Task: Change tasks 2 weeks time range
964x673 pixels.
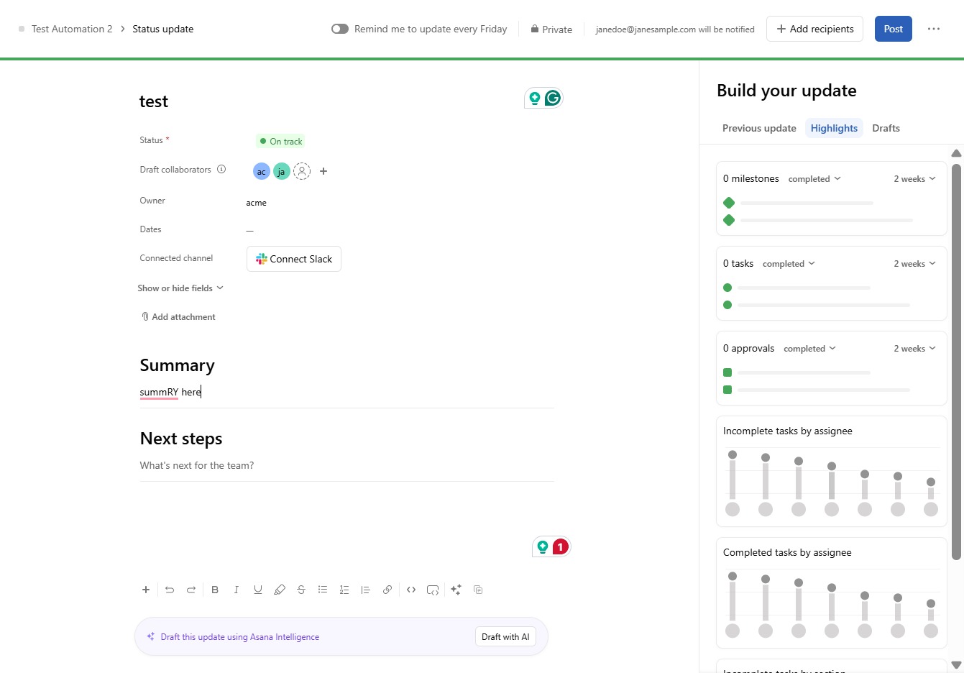Action: pyautogui.click(x=914, y=264)
